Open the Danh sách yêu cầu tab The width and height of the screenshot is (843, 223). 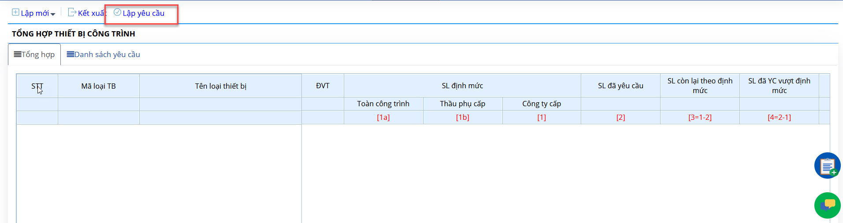[x=103, y=54]
